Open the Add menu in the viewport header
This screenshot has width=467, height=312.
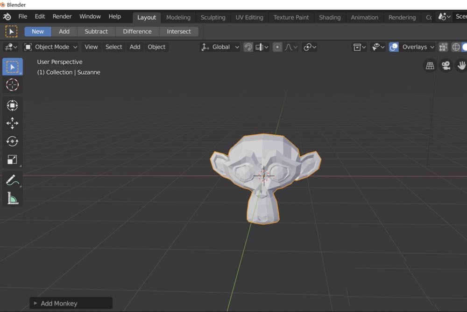point(134,47)
